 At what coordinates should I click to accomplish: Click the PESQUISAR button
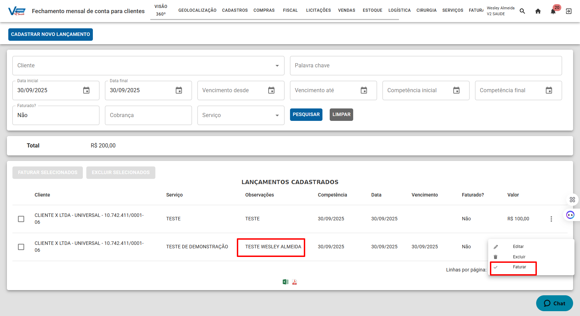[x=306, y=115]
